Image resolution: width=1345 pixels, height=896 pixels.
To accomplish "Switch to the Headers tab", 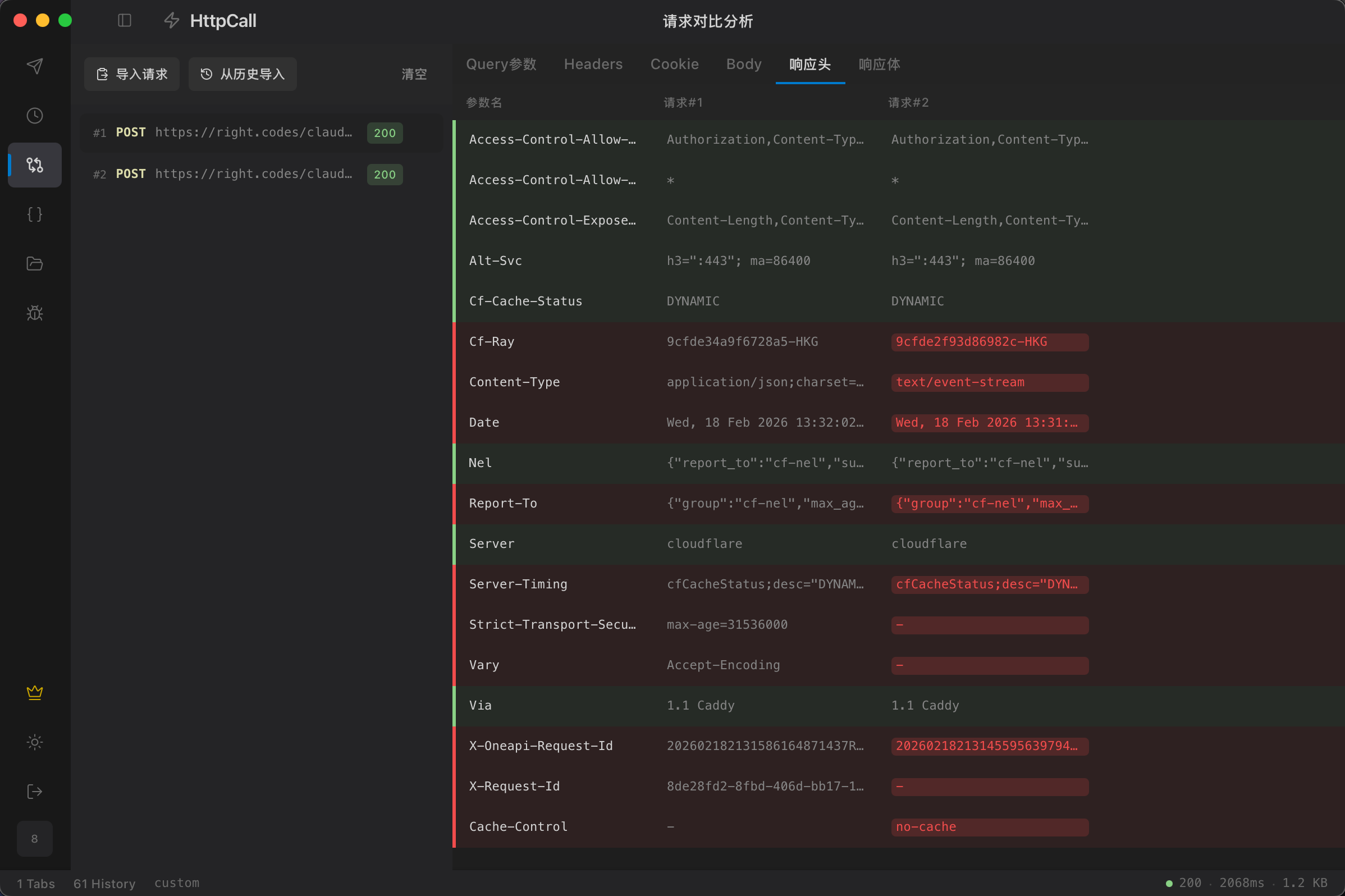I will pyautogui.click(x=593, y=65).
